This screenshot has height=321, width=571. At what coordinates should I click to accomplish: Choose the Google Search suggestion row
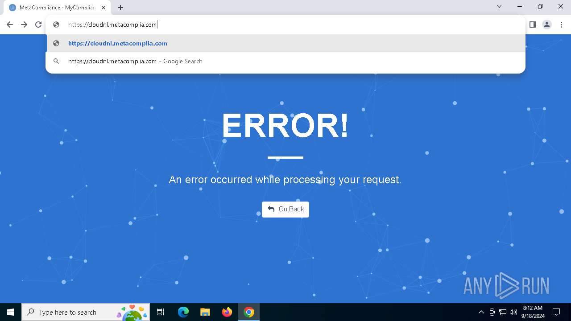pos(285,61)
